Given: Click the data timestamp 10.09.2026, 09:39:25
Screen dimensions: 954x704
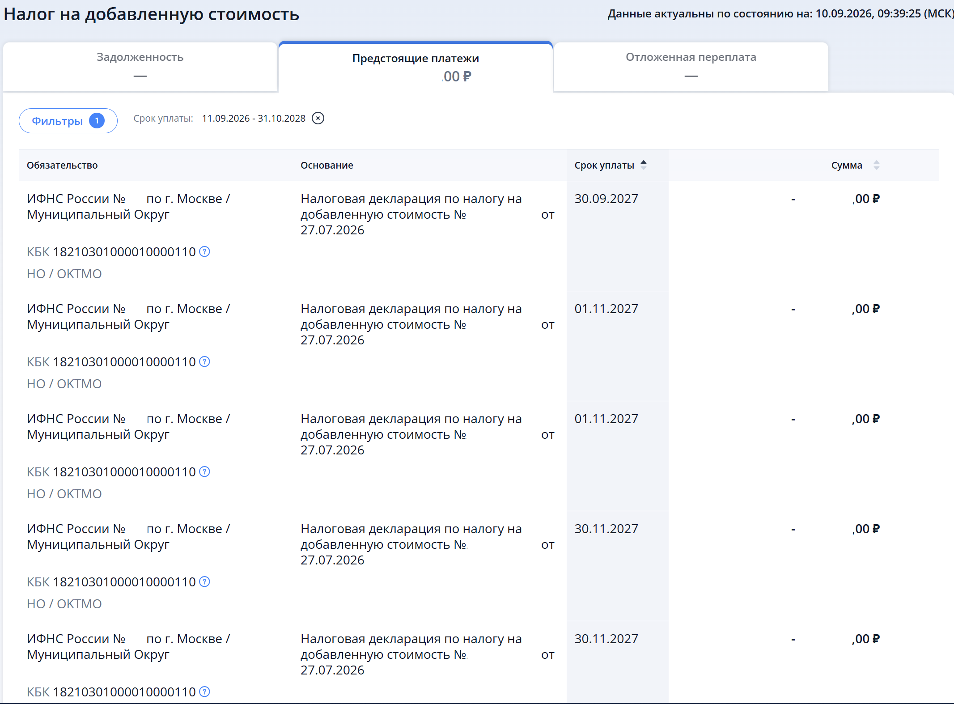Looking at the screenshot, I should [x=868, y=13].
